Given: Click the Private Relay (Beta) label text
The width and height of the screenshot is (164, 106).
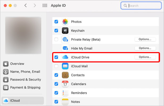Looking at the screenshot, I should 86,40.
